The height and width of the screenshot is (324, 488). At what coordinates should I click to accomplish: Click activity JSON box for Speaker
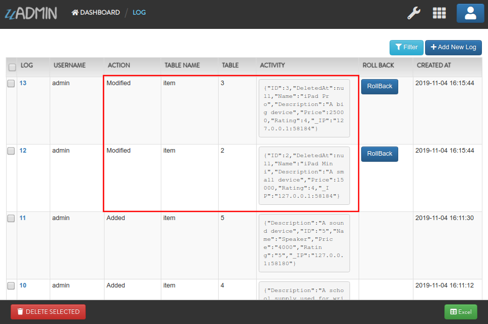coord(304,243)
